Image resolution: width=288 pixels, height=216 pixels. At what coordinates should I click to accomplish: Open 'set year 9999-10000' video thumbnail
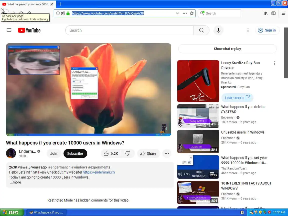coord(198,167)
